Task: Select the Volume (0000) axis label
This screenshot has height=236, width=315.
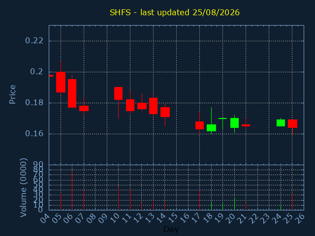Action: point(23,188)
